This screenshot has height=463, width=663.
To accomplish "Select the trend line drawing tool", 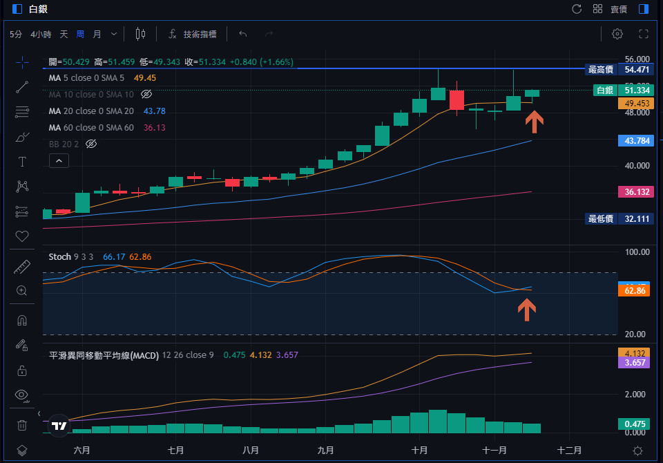I will [x=22, y=87].
